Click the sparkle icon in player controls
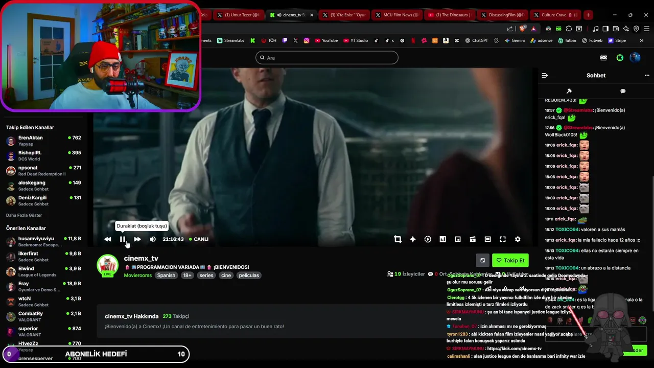The width and height of the screenshot is (654, 368). pyautogui.click(x=413, y=239)
